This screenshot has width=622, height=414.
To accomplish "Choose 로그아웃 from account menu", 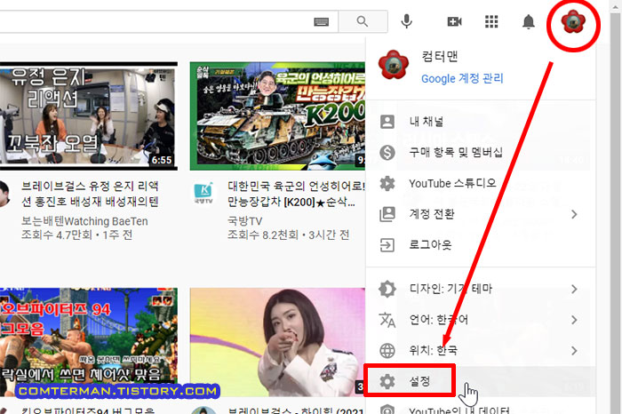I will (x=481, y=245).
